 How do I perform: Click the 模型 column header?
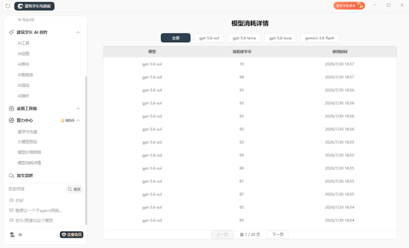tap(152, 51)
